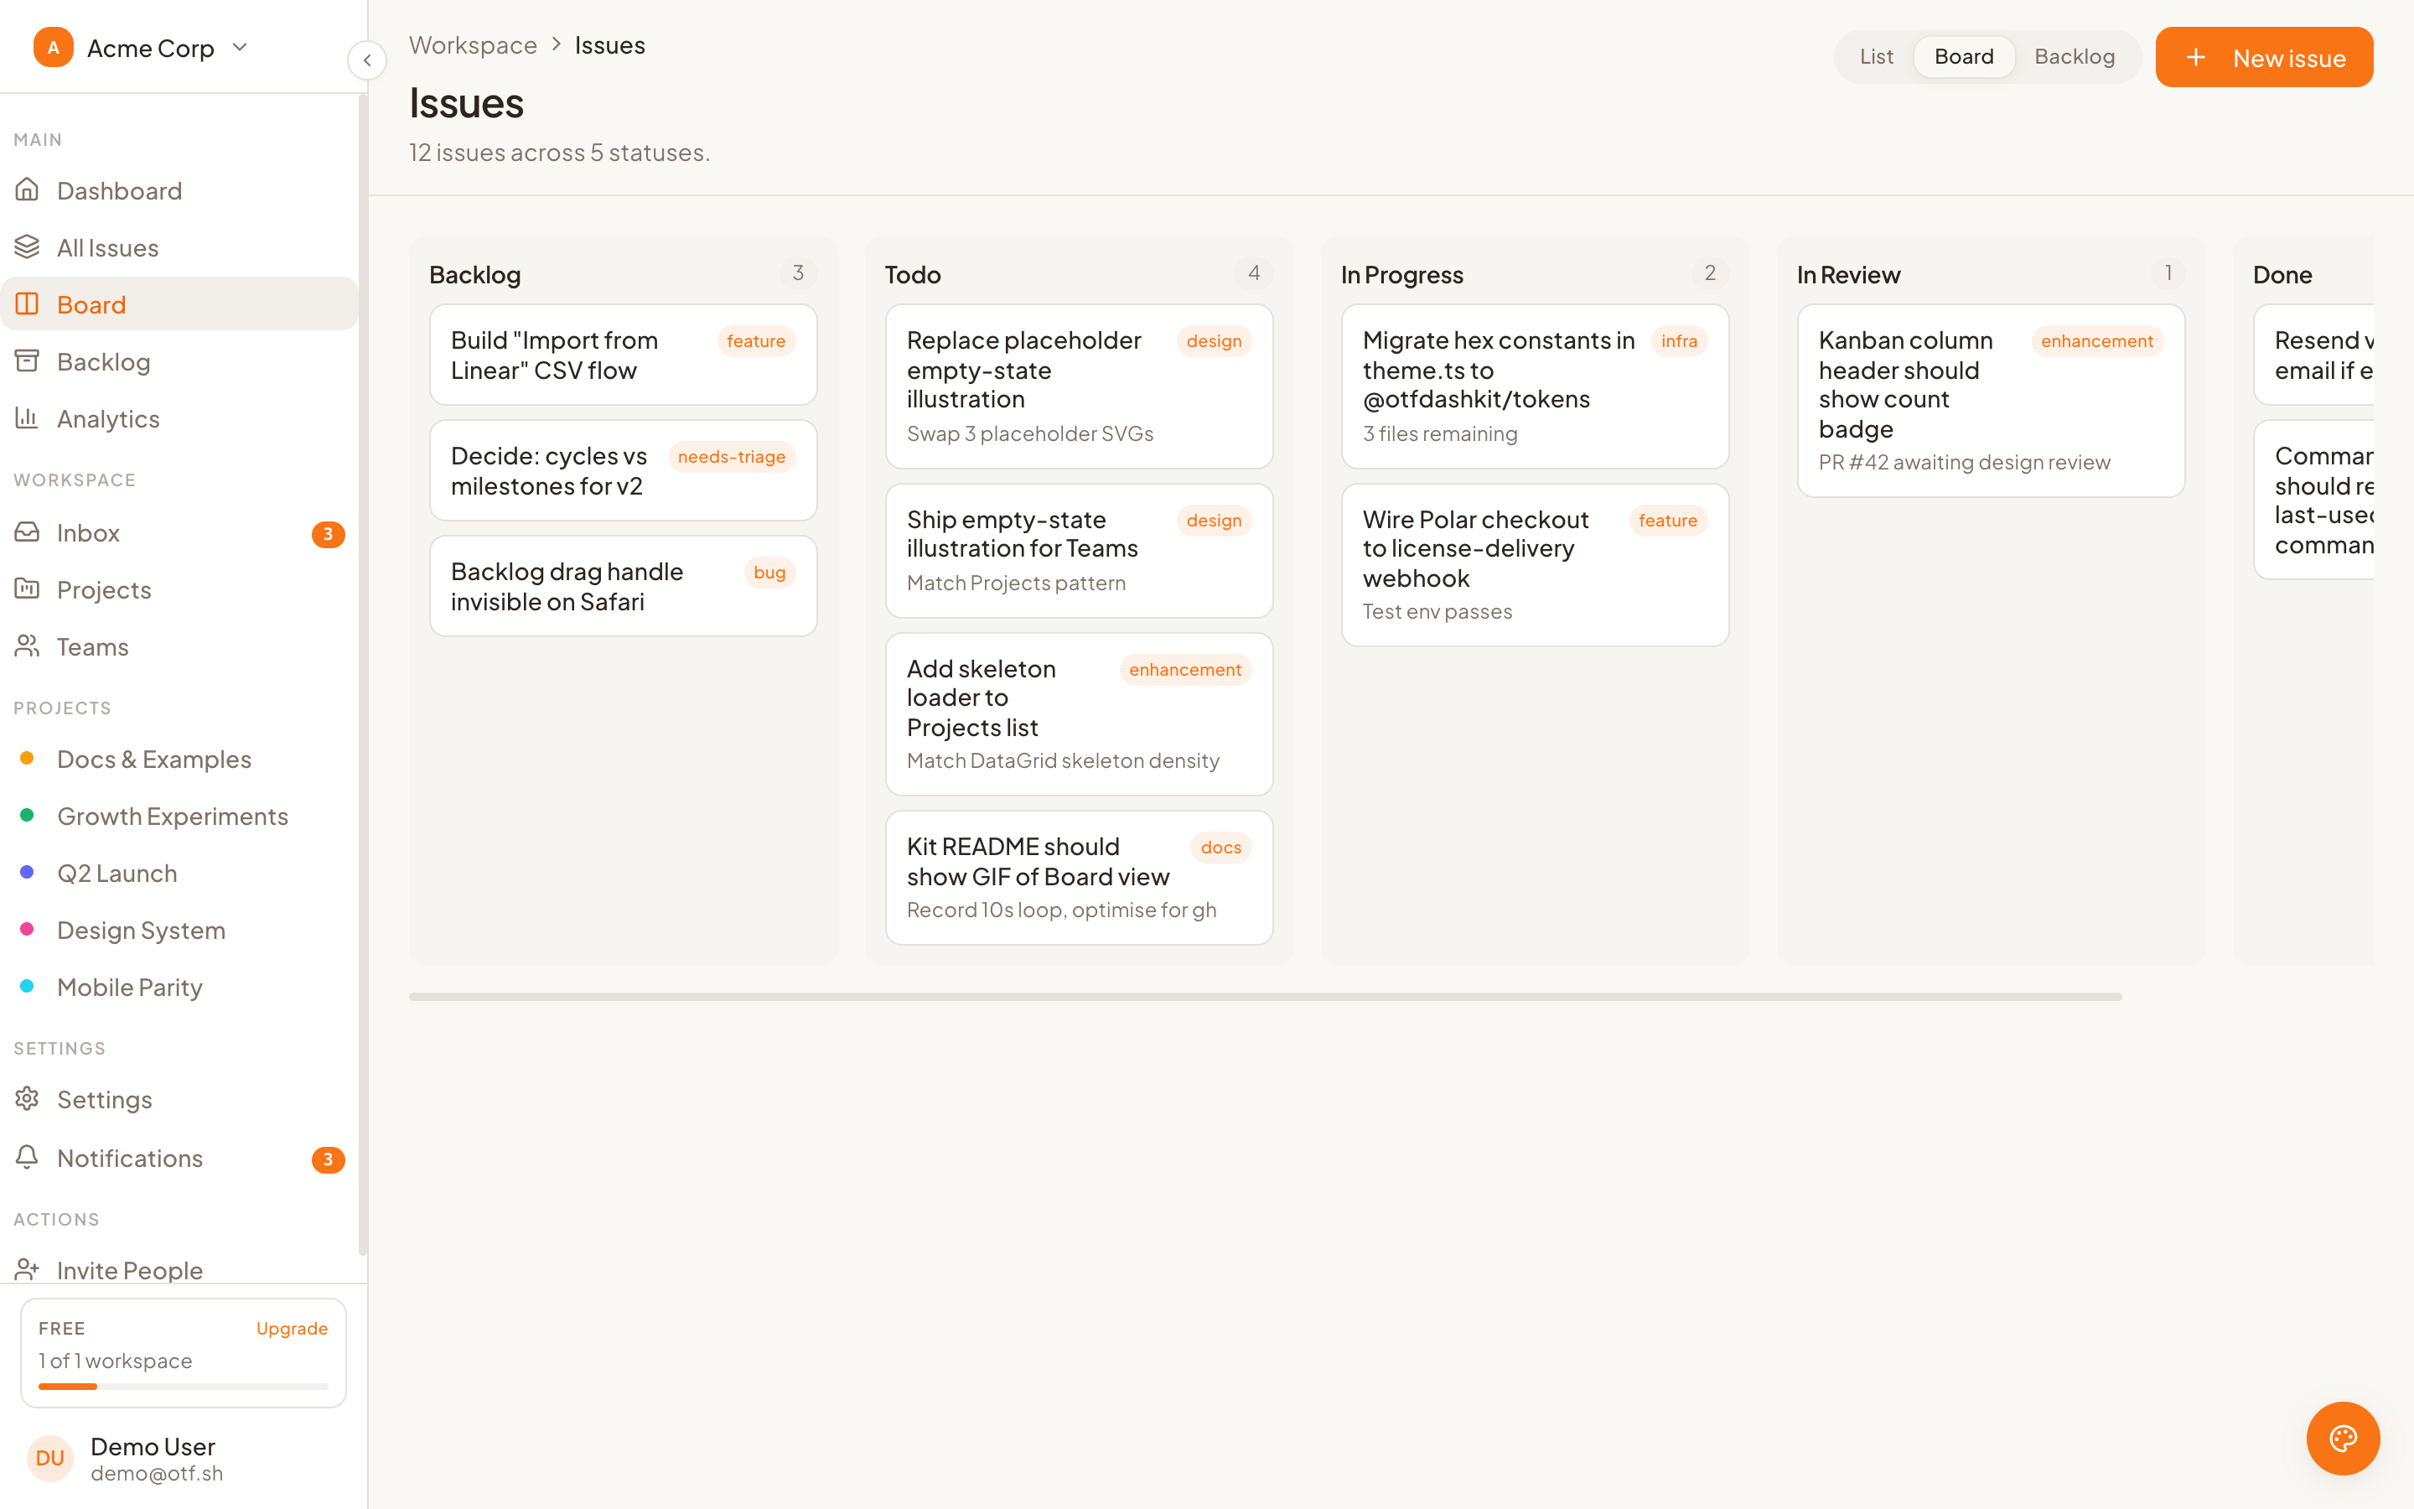
Task: Click the bug label tag
Action: pos(769,573)
